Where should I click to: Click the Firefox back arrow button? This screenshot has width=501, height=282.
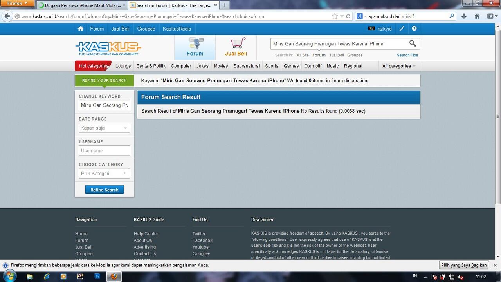click(7, 16)
